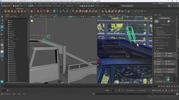The image size is (179, 100).
Task: Open the Edit Mesh menu
Action: pos(40,3)
